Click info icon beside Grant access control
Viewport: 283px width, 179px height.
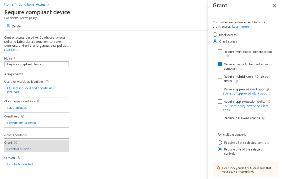coord(15,143)
